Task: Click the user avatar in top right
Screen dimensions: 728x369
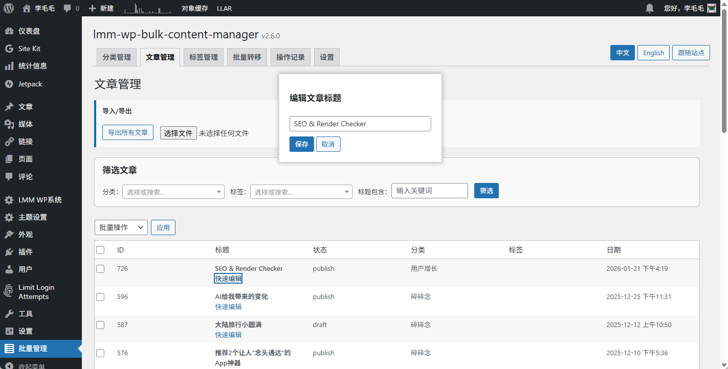Action: (x=711, y=8)
